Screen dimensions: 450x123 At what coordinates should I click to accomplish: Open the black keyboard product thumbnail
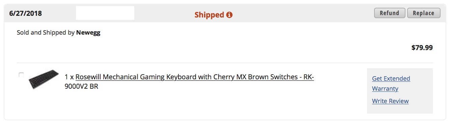pyautogui.click(x=44, y=79)
